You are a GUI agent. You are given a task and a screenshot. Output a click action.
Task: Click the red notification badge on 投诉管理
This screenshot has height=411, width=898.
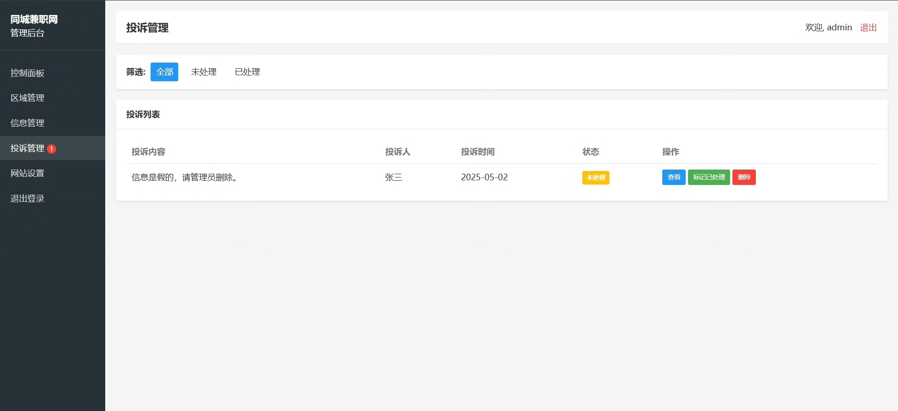[x=51, y=149]
